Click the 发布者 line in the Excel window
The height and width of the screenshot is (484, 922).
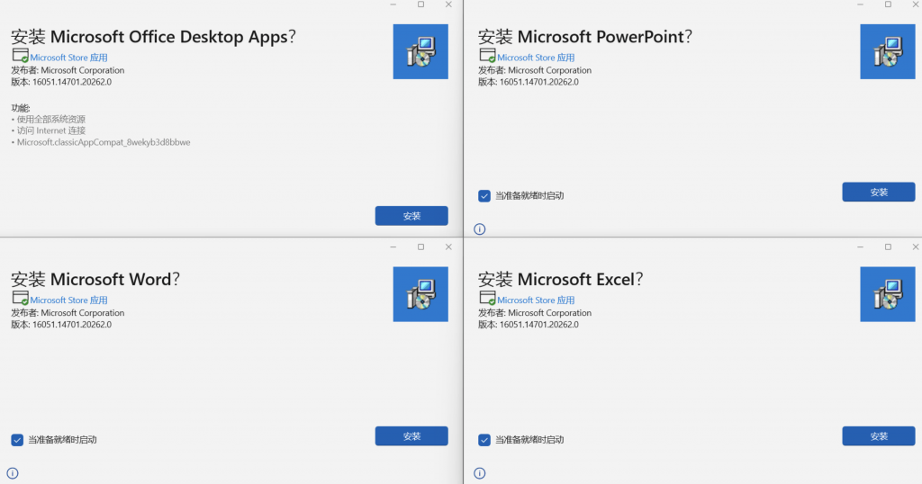pyautogui.click(x=535, y=312)
